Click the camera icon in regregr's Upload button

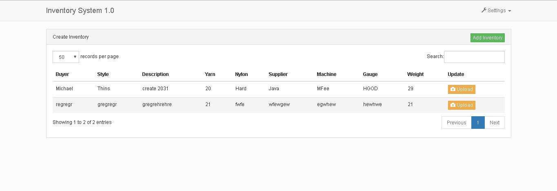click(x=453, y=105)
